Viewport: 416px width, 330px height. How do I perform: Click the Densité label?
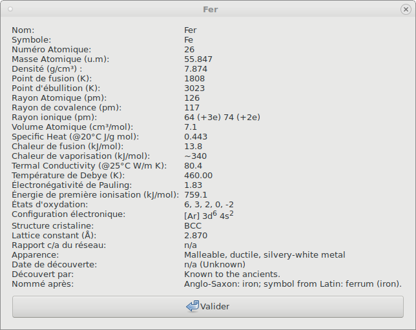pyautogui.click(x=47, y=69)
